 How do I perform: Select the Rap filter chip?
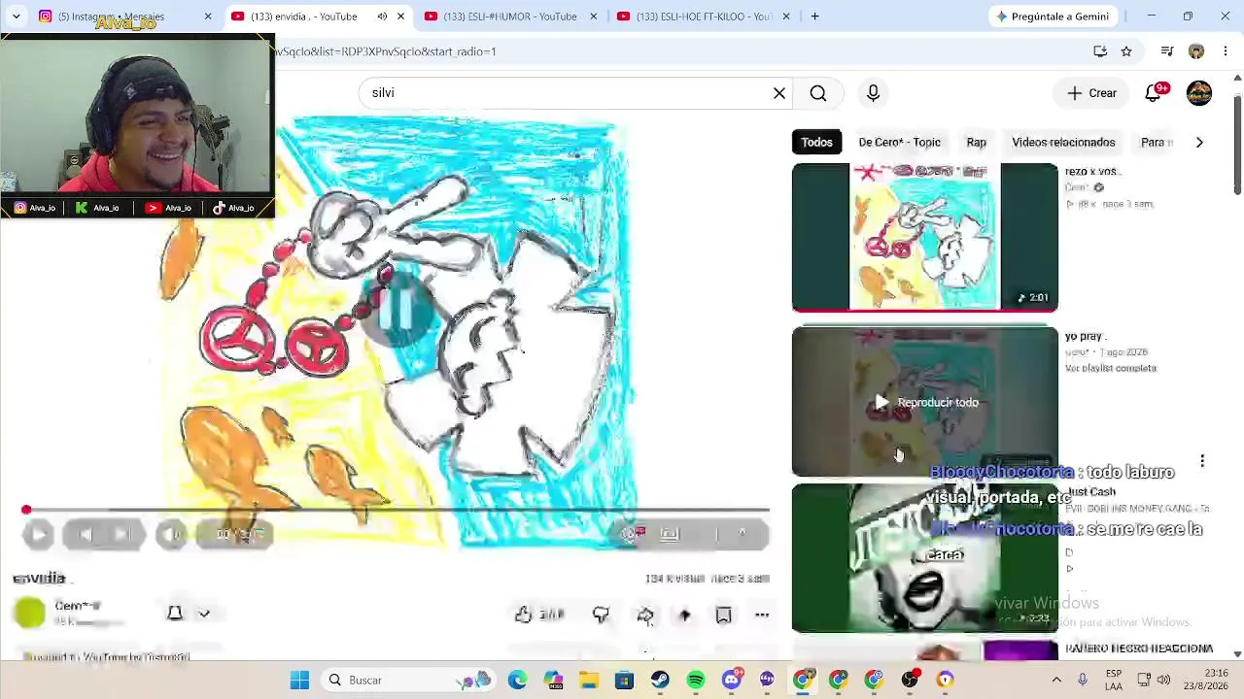click(977, 143)
